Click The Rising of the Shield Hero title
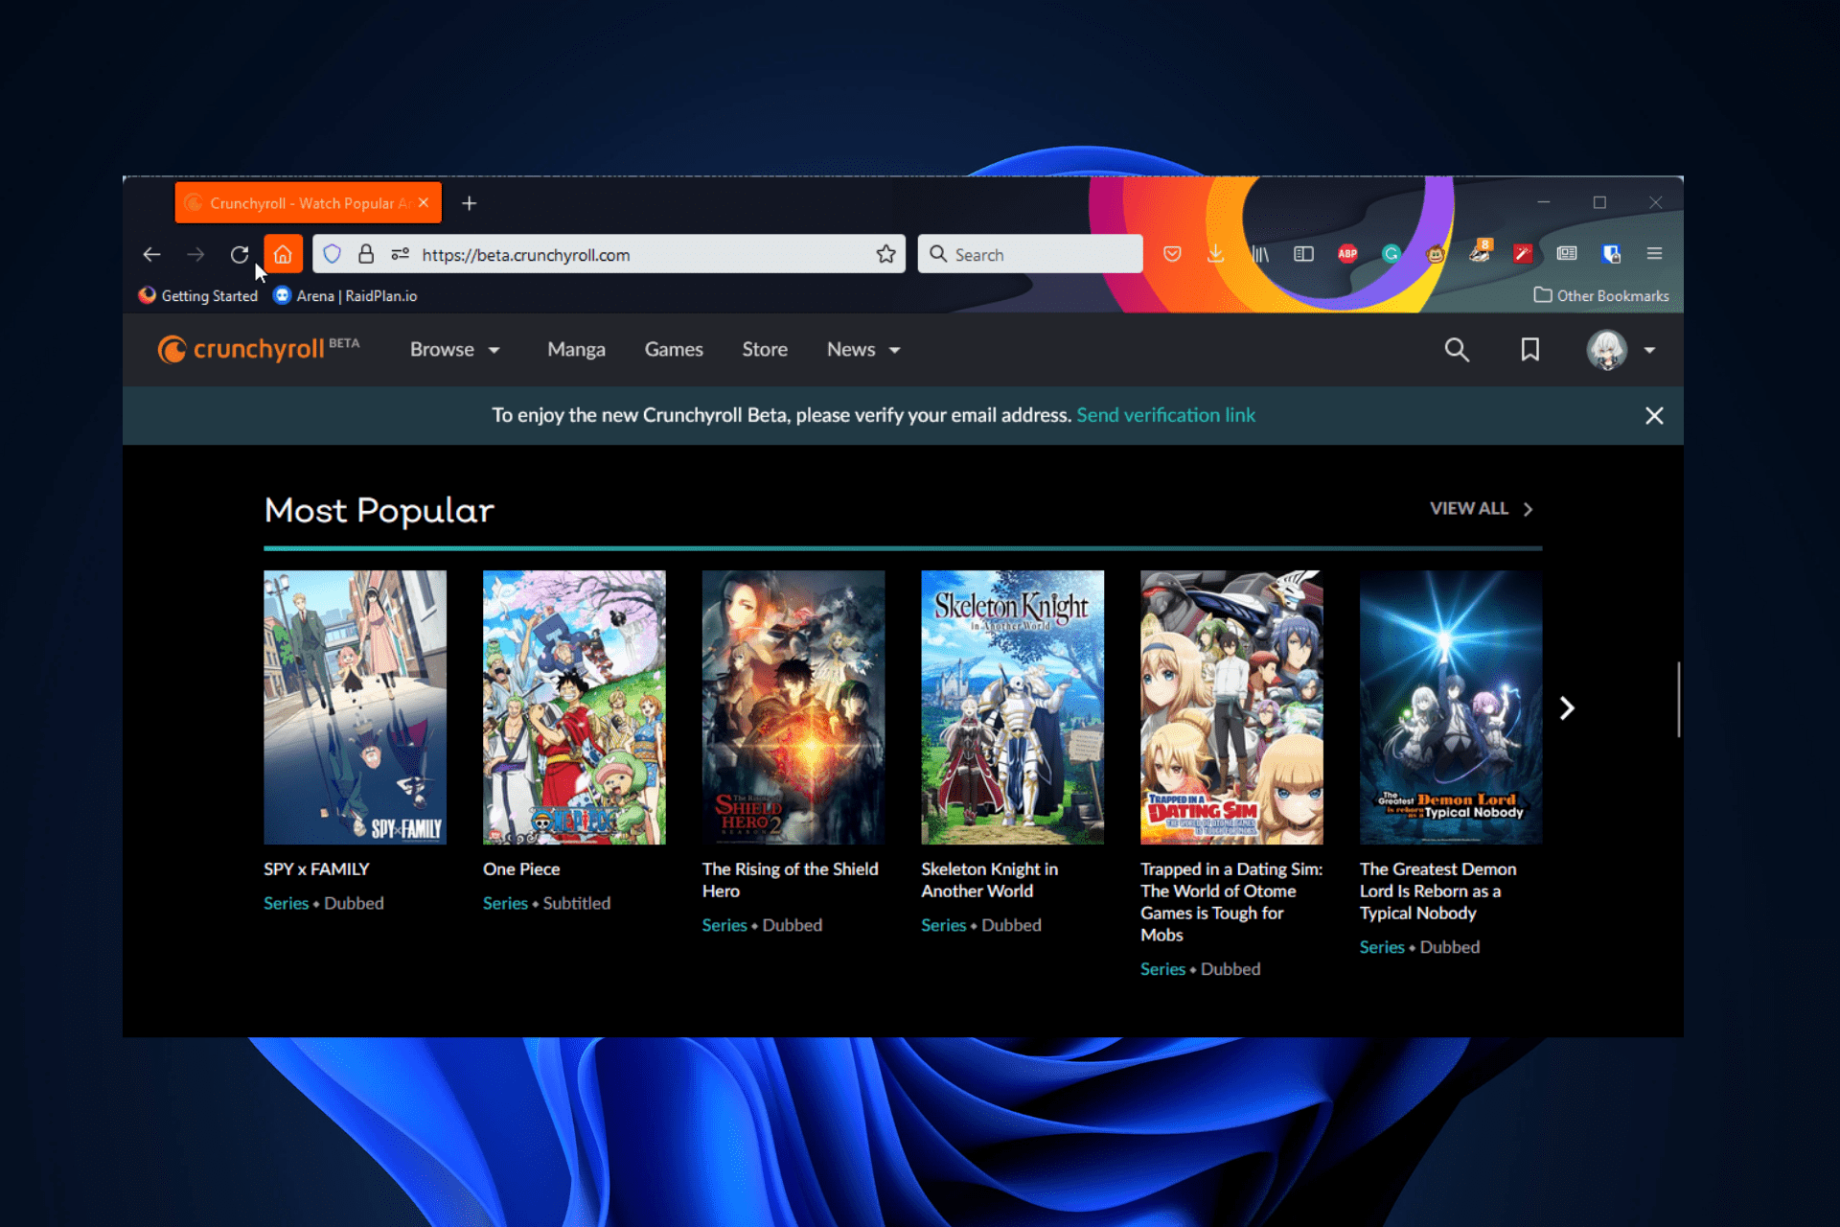Viewport: 1840px width, 1227px height. point(790,880)
